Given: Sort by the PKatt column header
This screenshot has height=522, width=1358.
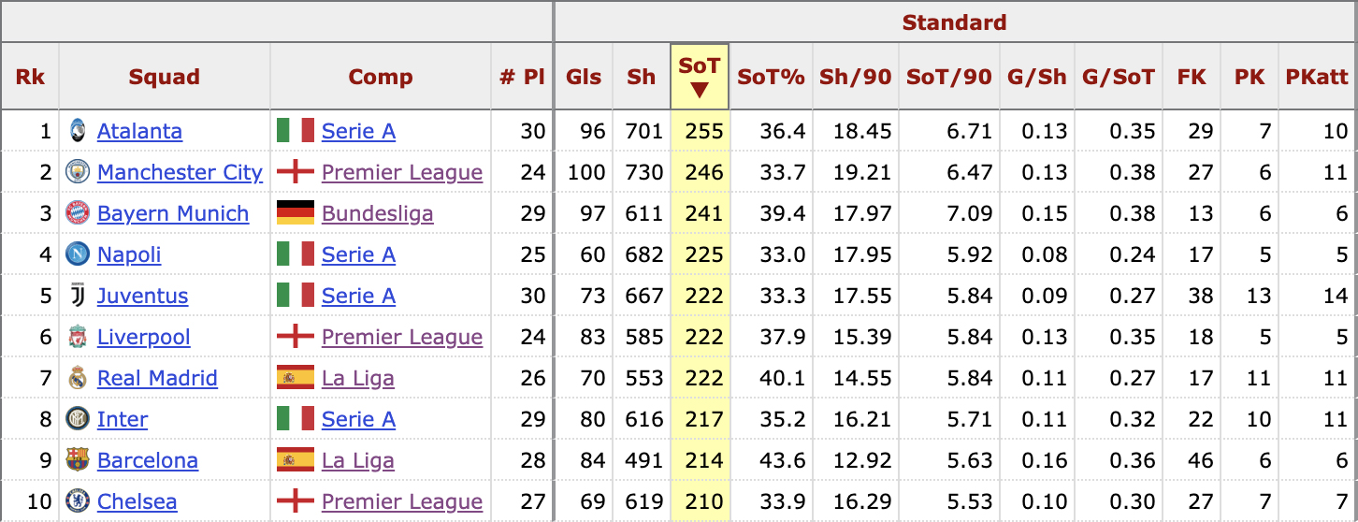Looking at the screenshot, I should pos(1317,77).
